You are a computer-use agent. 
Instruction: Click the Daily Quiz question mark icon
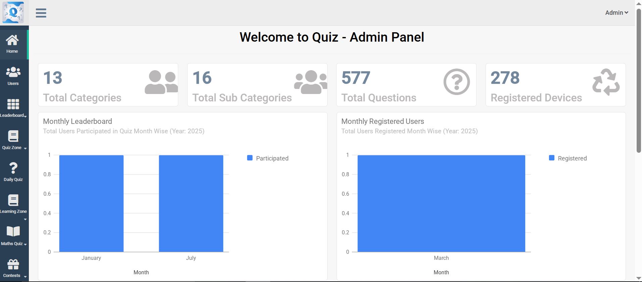[x=13, y=172]
